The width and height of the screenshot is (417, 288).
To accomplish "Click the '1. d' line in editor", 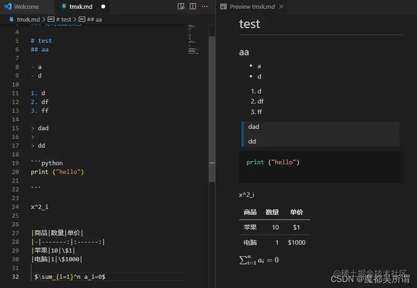I will coord(38,93).
